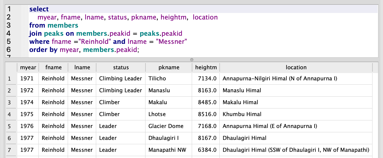383x158 pixels.
Task: Select the lname column header
Action: (x=82, y=67)
